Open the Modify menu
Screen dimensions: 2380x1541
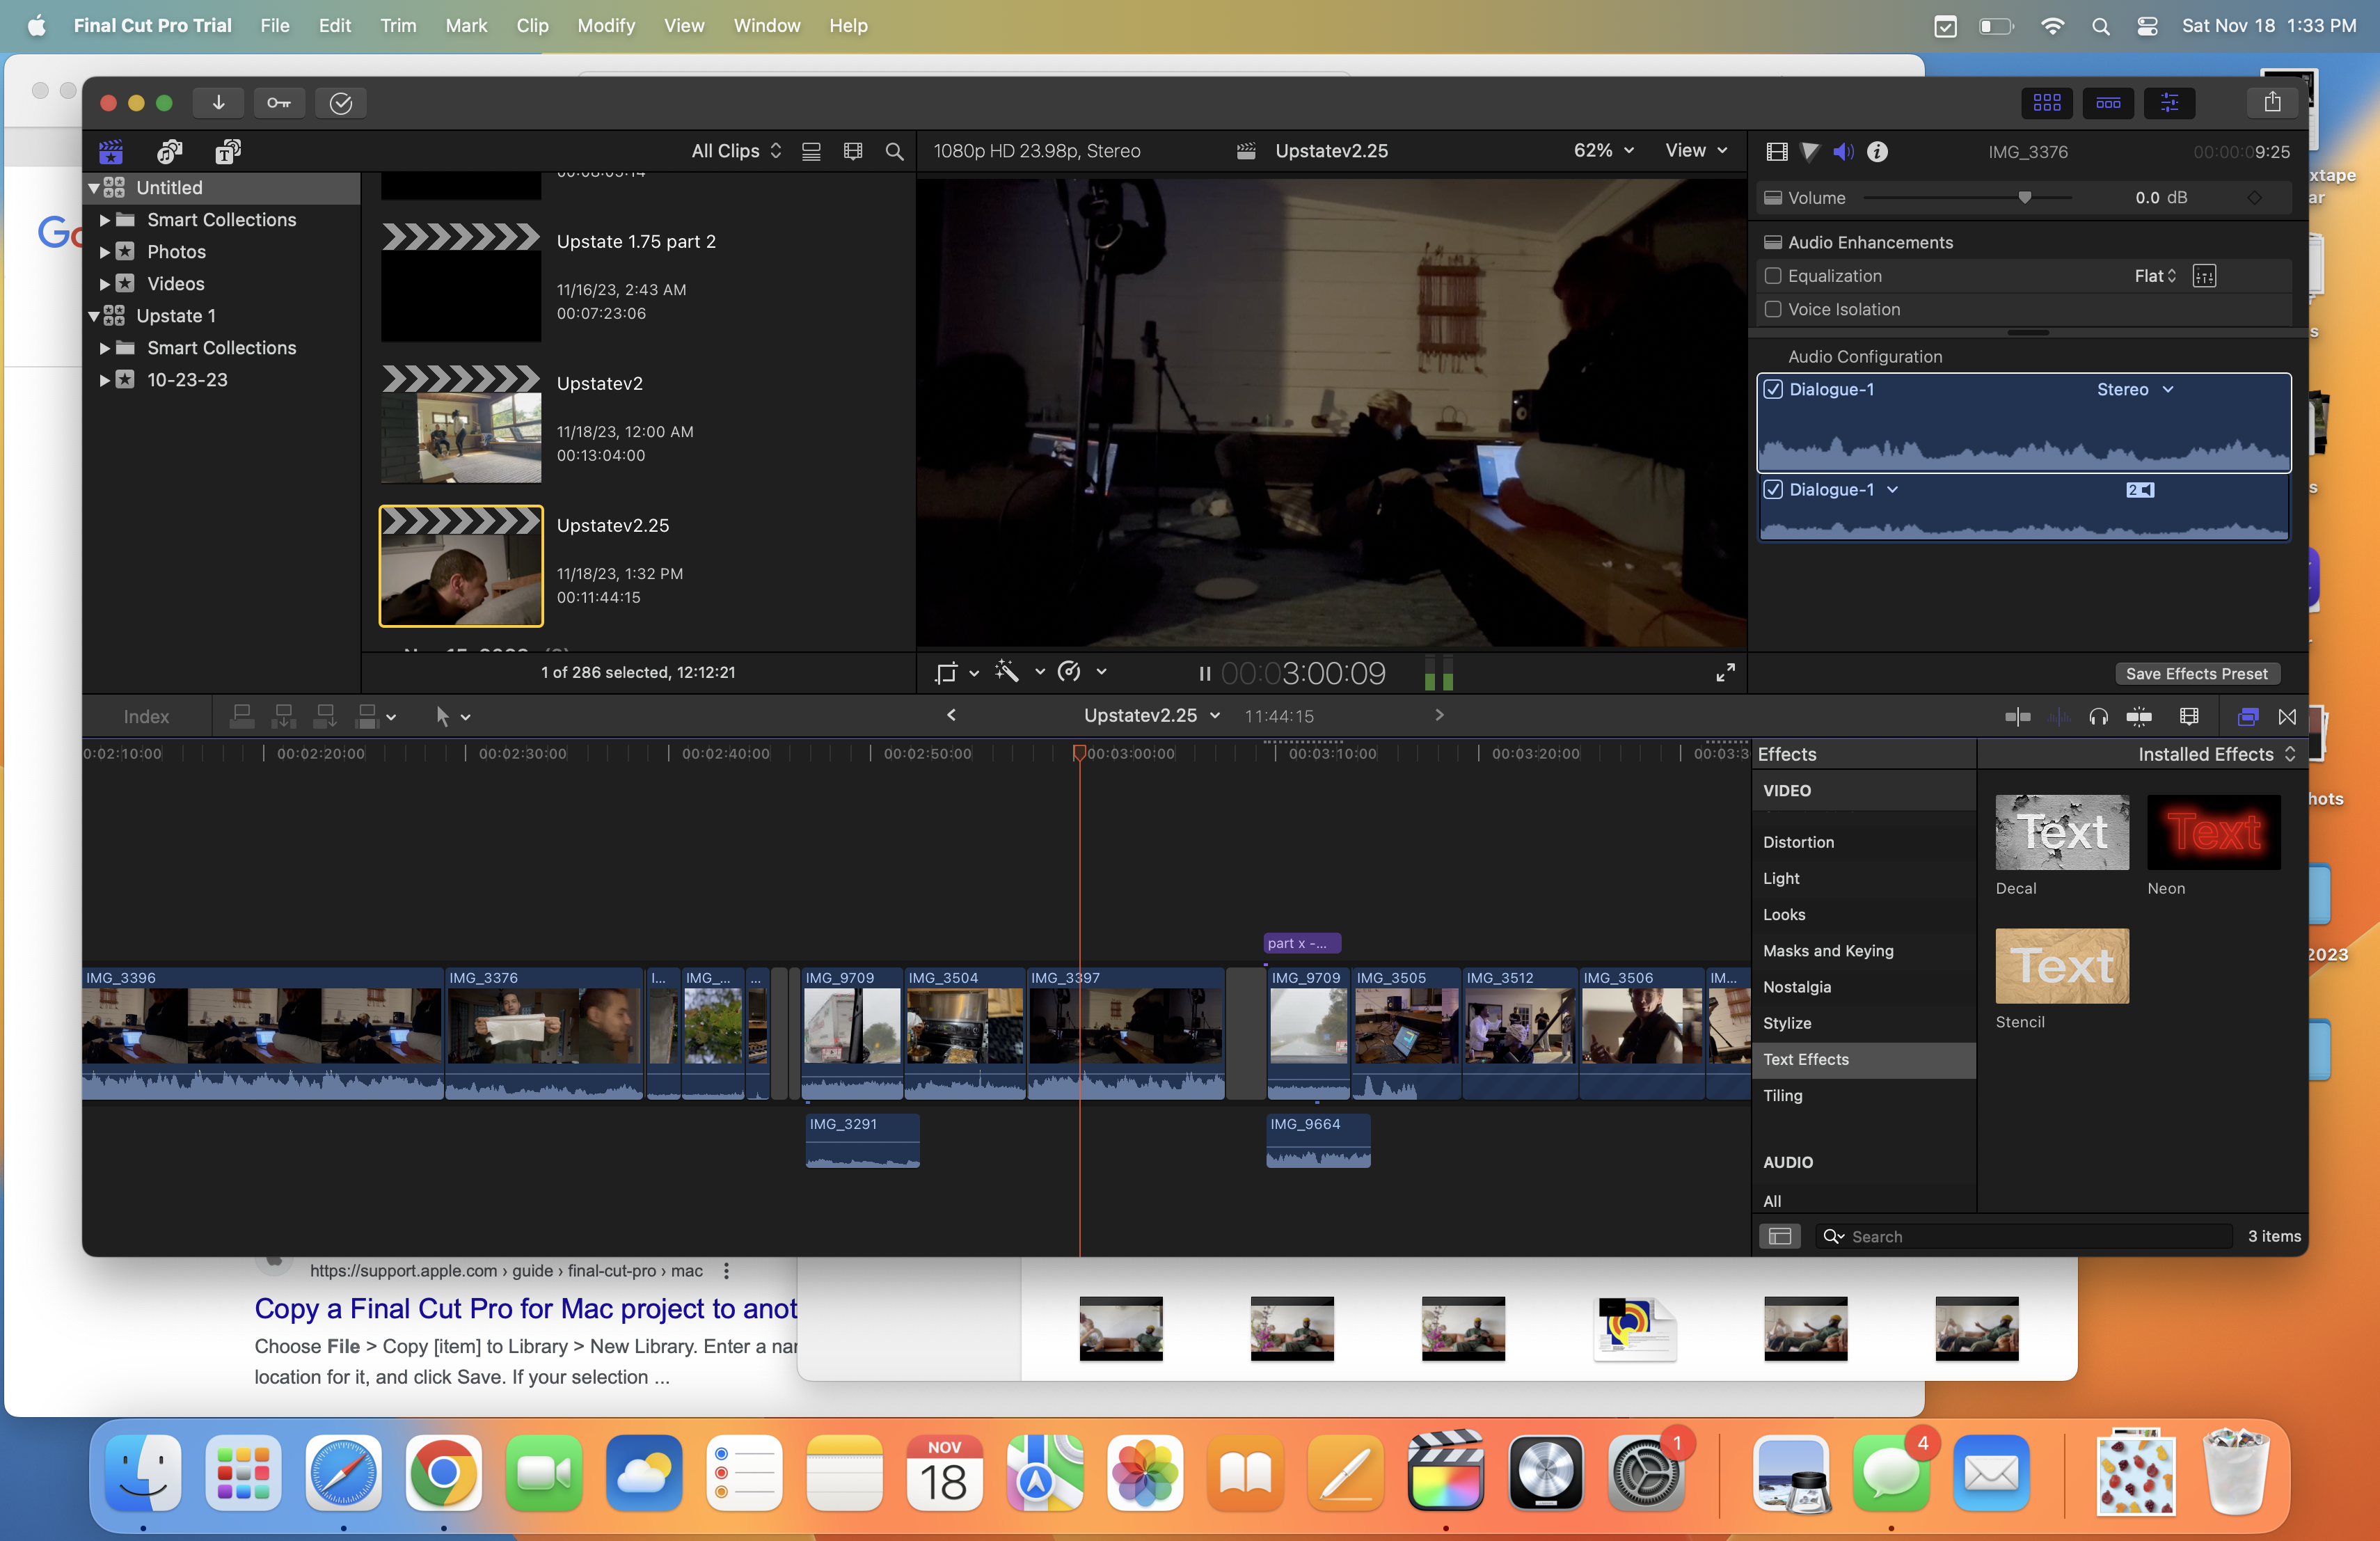(605, 26)
